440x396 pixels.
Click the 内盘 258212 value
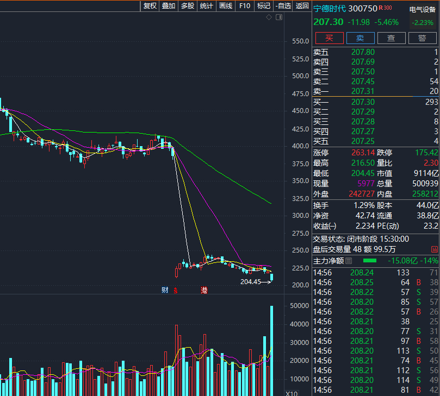[x=425, y=194]
